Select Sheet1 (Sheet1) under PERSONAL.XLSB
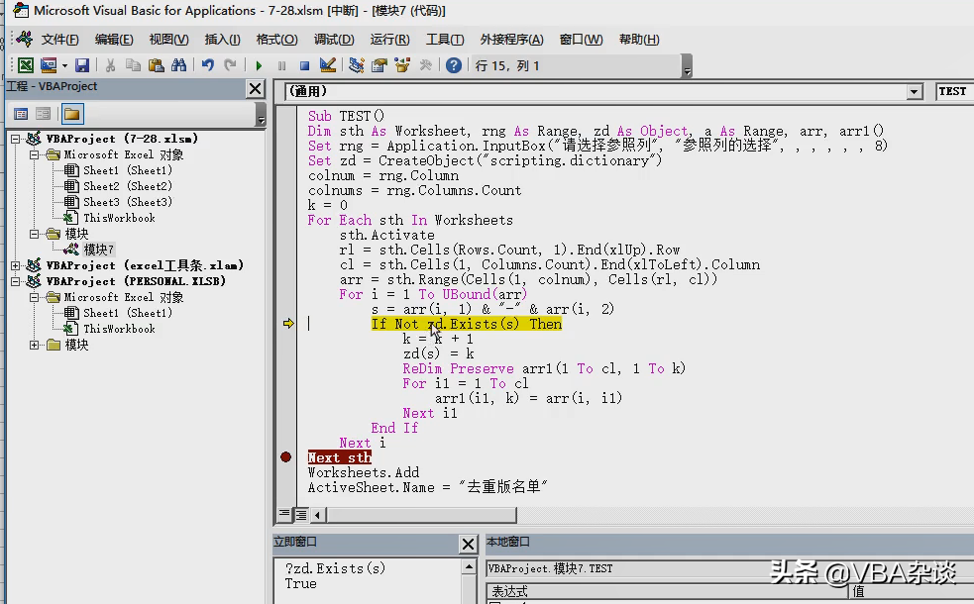 click(x=128, y=313)
